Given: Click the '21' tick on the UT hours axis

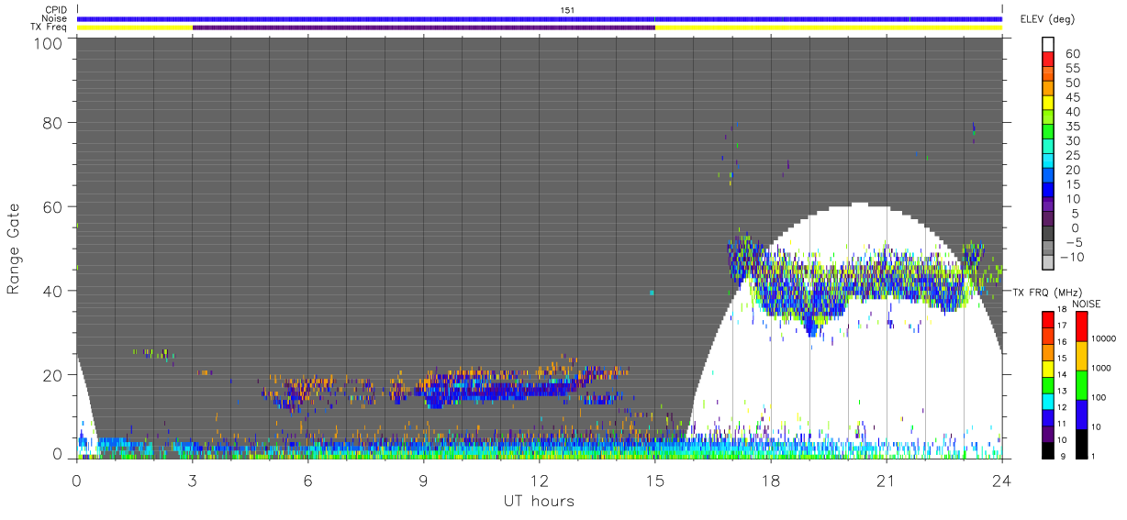Looking at the screenshot, I should (x=887, y=481).
